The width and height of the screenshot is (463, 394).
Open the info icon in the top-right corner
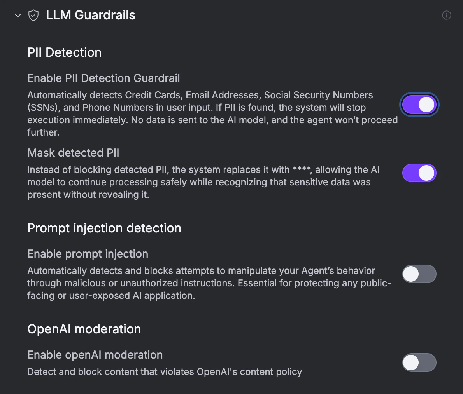tap(446, 15)
